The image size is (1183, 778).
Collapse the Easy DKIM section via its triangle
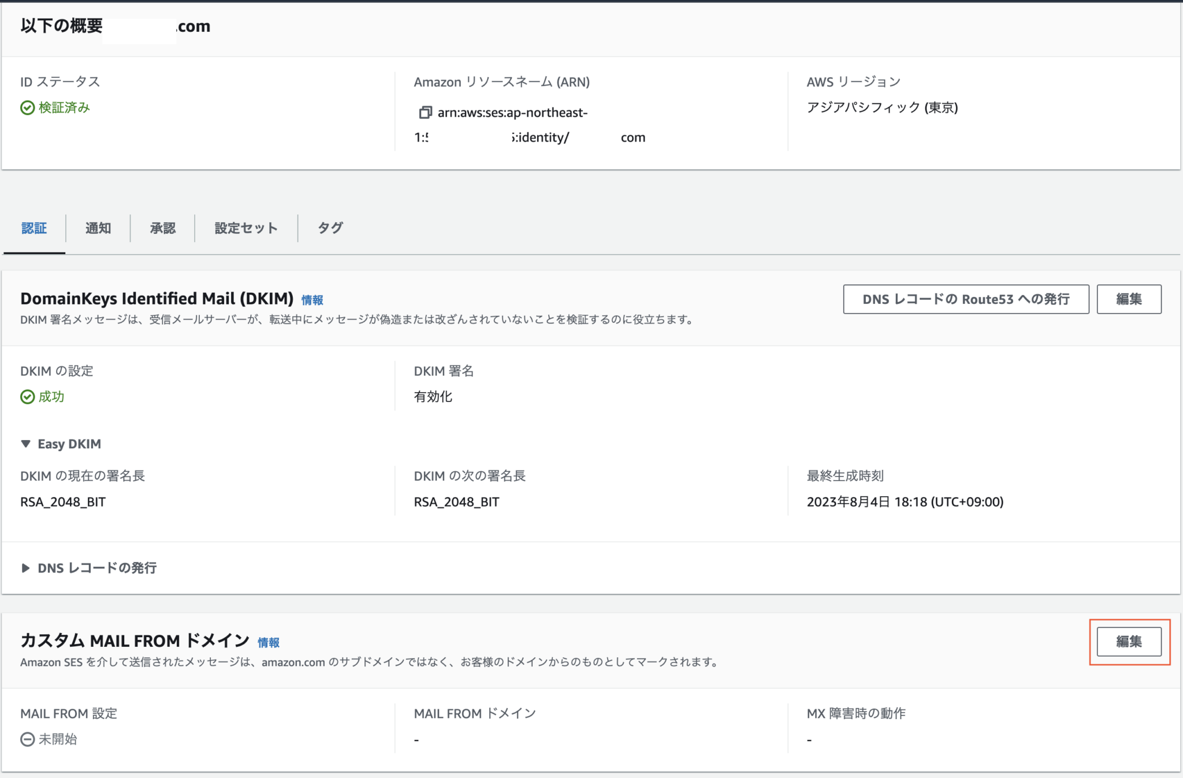[25, 444]
